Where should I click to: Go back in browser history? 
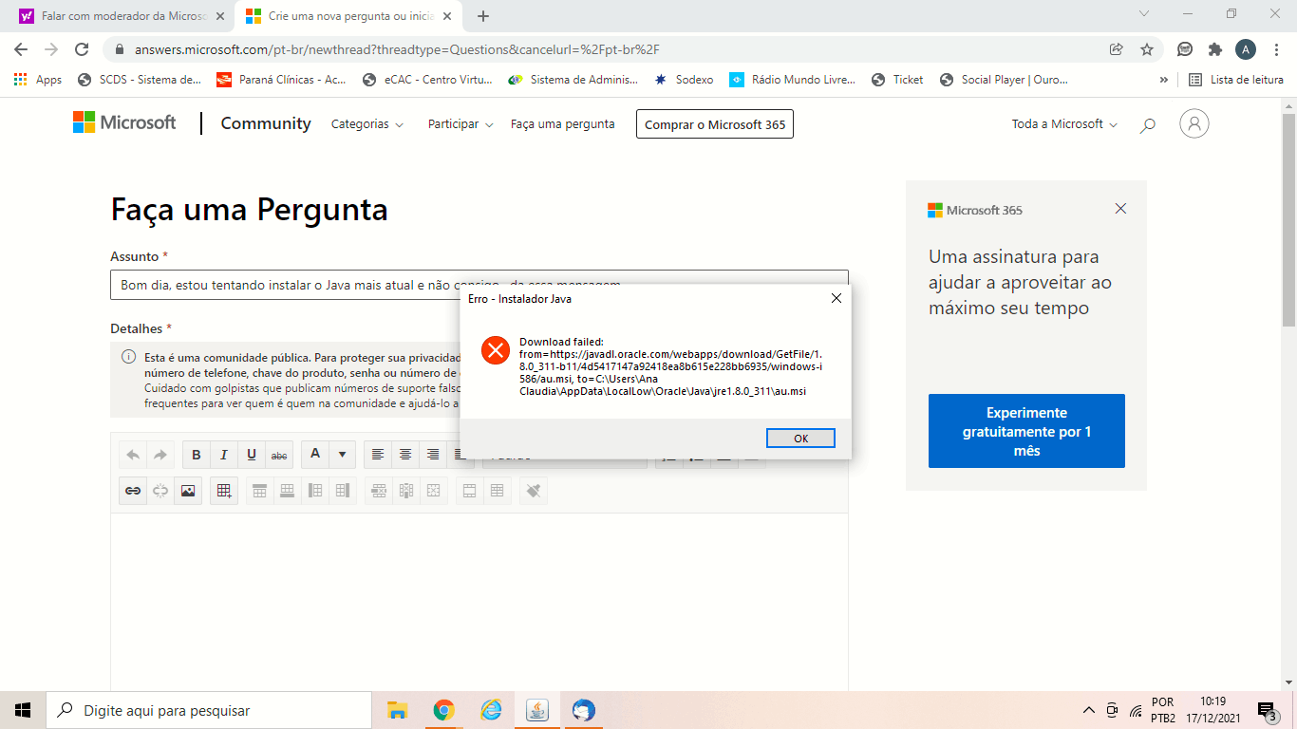[x=21, y=49]
